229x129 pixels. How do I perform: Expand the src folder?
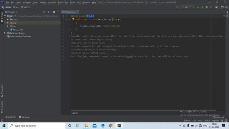pos(8,26)
